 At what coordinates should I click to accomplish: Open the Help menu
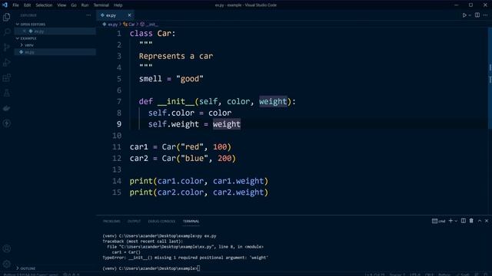(x=118, y=5)
